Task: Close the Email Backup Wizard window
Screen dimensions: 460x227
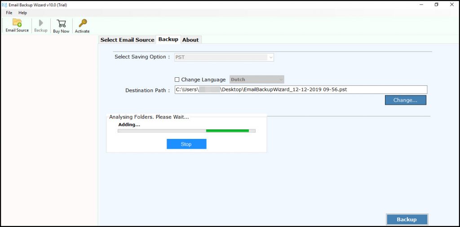Action: pyautogui.click(x=452, y=4)
